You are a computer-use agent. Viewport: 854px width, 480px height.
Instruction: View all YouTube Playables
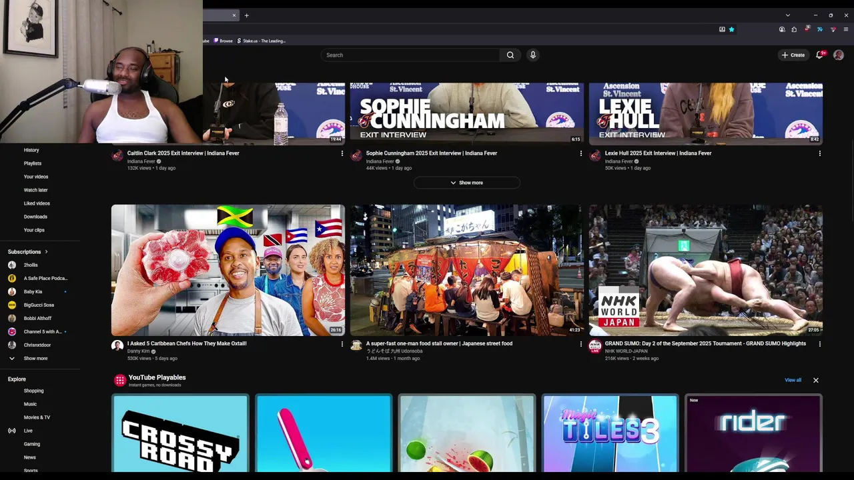pos(793,380)
